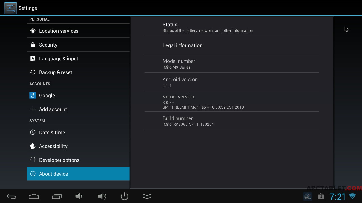Click the Location services target icon
This screenshot has width=362, height=203.
33,31
